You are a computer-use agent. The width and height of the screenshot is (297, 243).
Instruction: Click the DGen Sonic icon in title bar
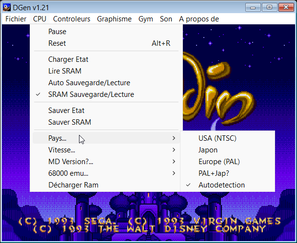(x=7, y=8)
